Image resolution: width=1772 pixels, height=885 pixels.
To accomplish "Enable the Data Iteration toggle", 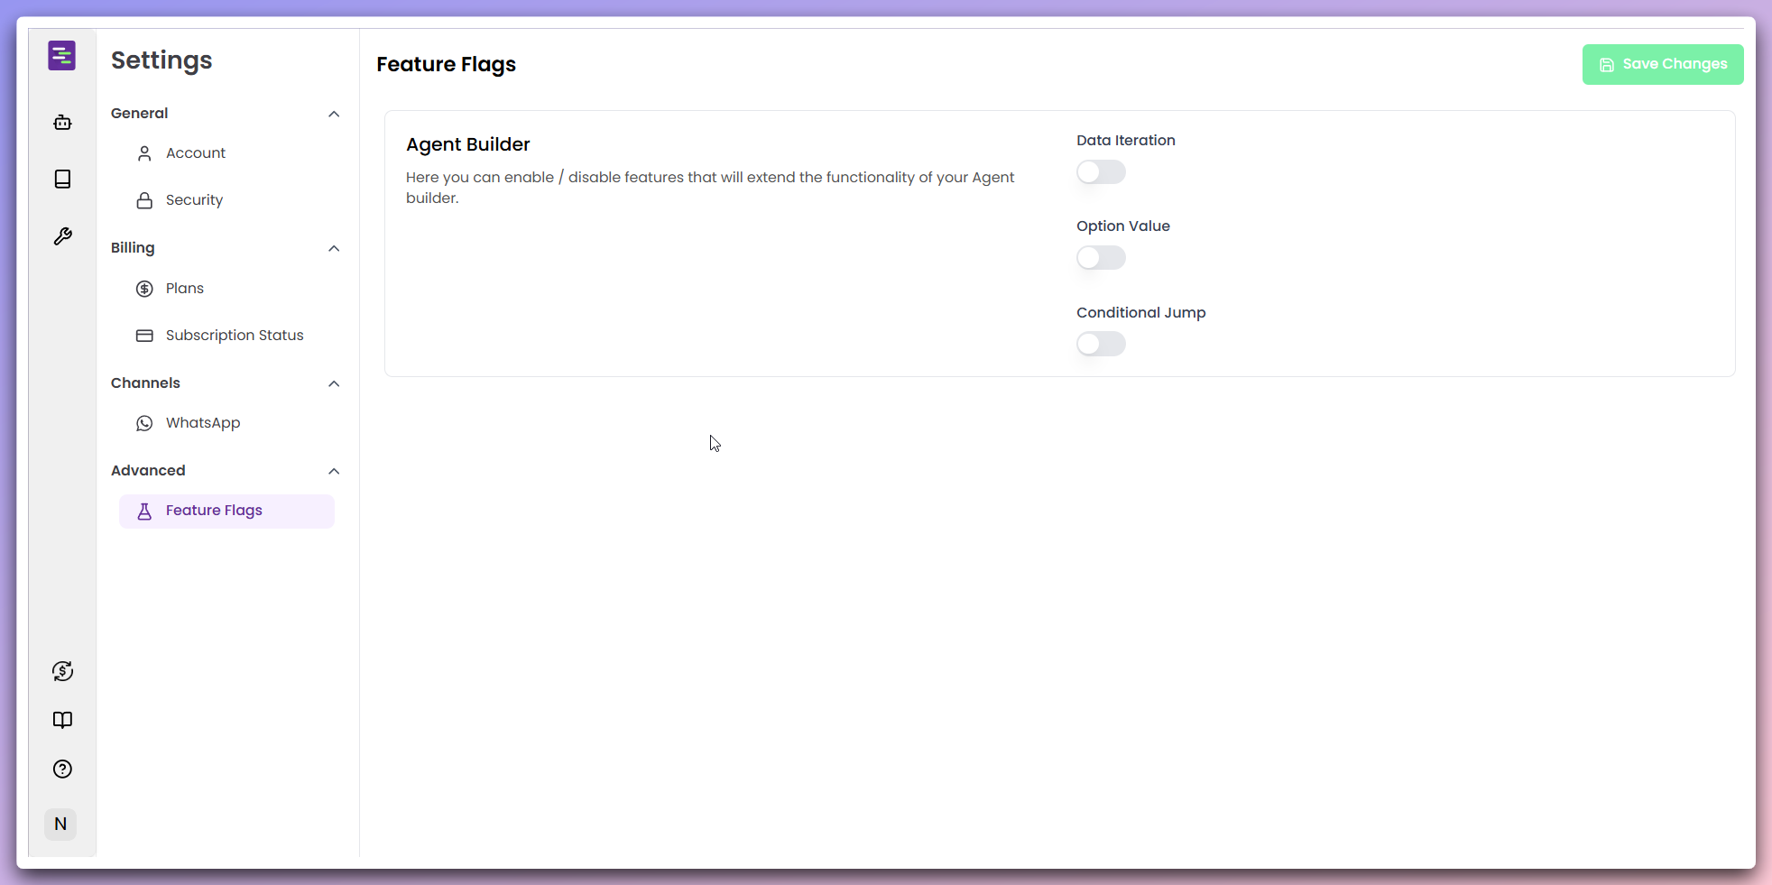I will pos(1101,172).
